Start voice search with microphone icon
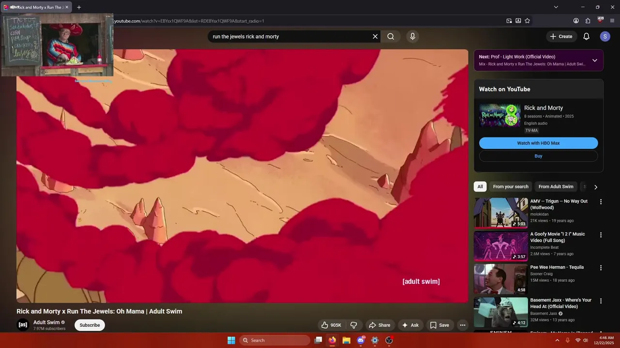 click(412, 36)
